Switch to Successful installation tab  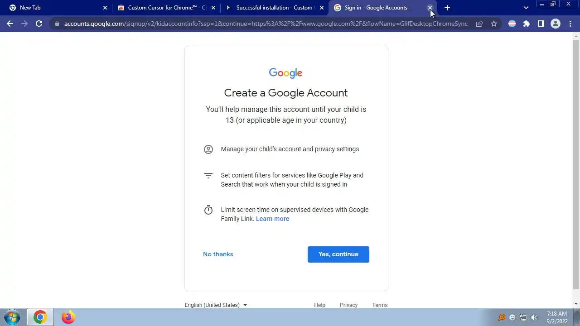[275, 8]
